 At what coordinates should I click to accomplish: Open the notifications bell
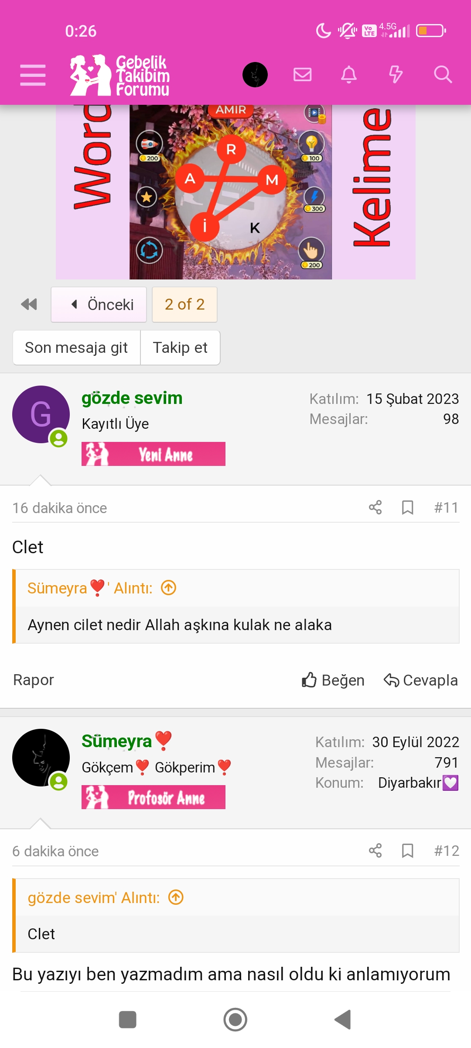point(349,75)
